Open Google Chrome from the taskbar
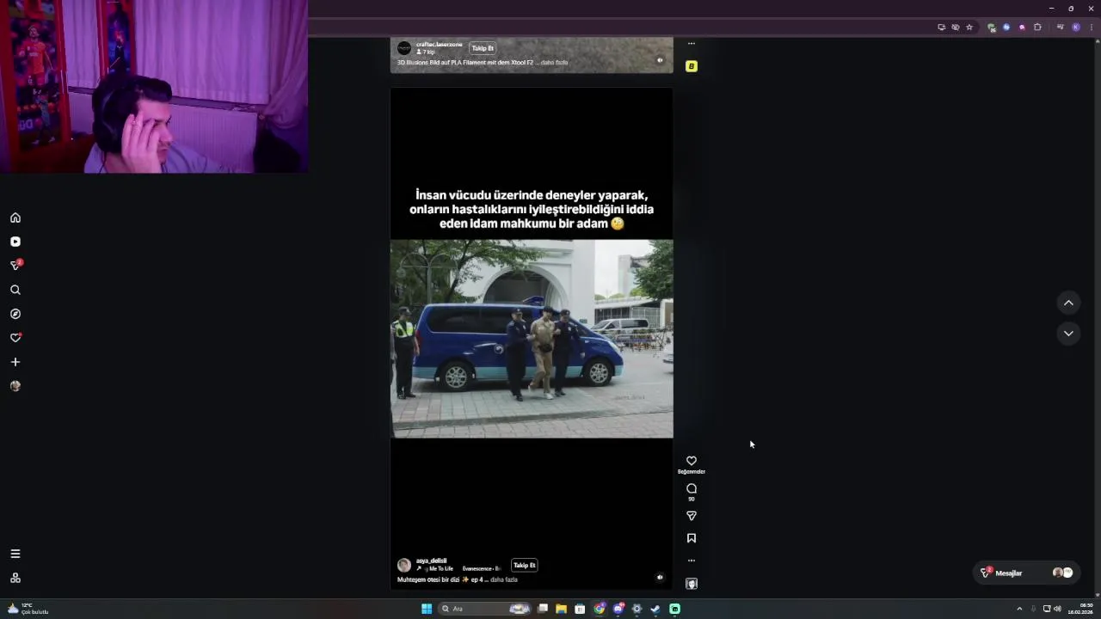The width and height of the screenshot is (1101, 619). 599,609
